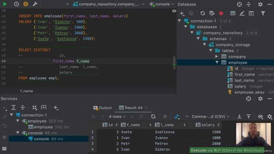Click the compare data icon in results toolbar
Image resolution: width=274 pixels, height=154 pixels.
point(177,116)
